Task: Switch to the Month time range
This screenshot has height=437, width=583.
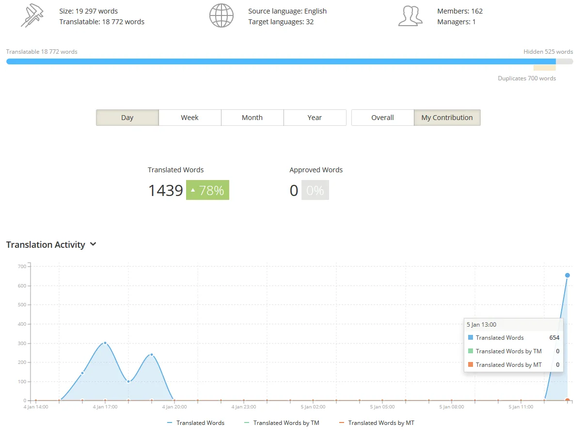Action: (252, 118)
